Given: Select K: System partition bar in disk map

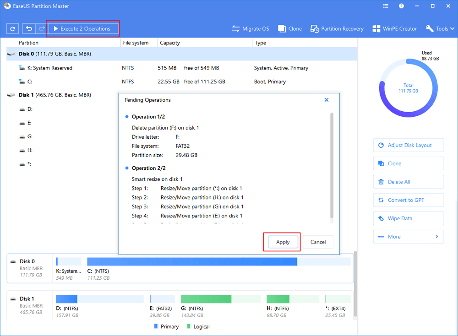Looking at the screenshot, I should coord(68,261).
